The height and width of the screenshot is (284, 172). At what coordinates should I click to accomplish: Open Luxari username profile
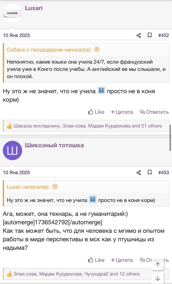[x=34, y=8]
